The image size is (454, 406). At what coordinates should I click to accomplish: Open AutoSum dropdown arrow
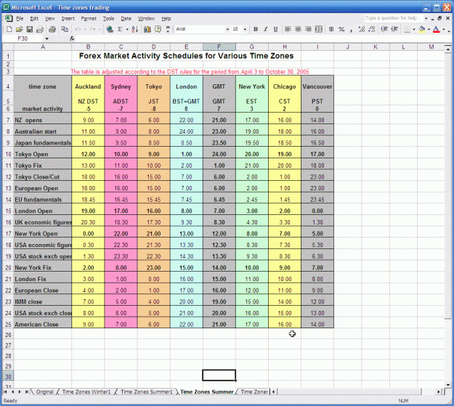point(127,29)
